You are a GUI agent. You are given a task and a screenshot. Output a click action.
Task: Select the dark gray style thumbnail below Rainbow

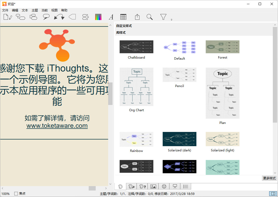tap(136, 166)
